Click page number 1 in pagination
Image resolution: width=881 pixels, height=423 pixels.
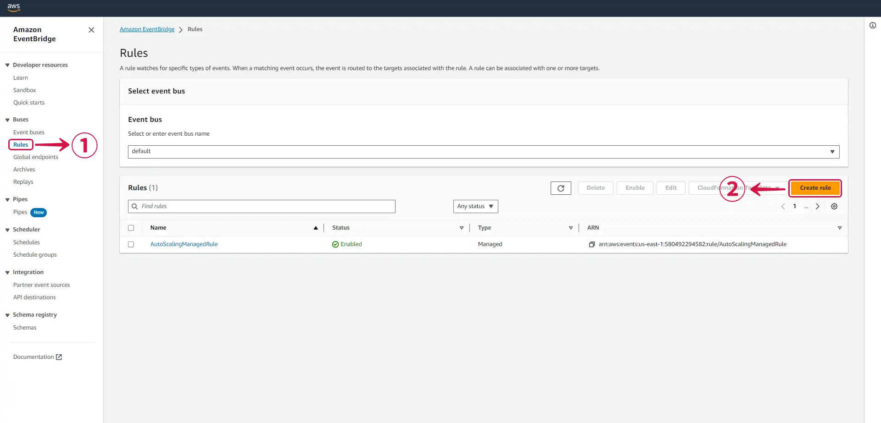[795, 206]
